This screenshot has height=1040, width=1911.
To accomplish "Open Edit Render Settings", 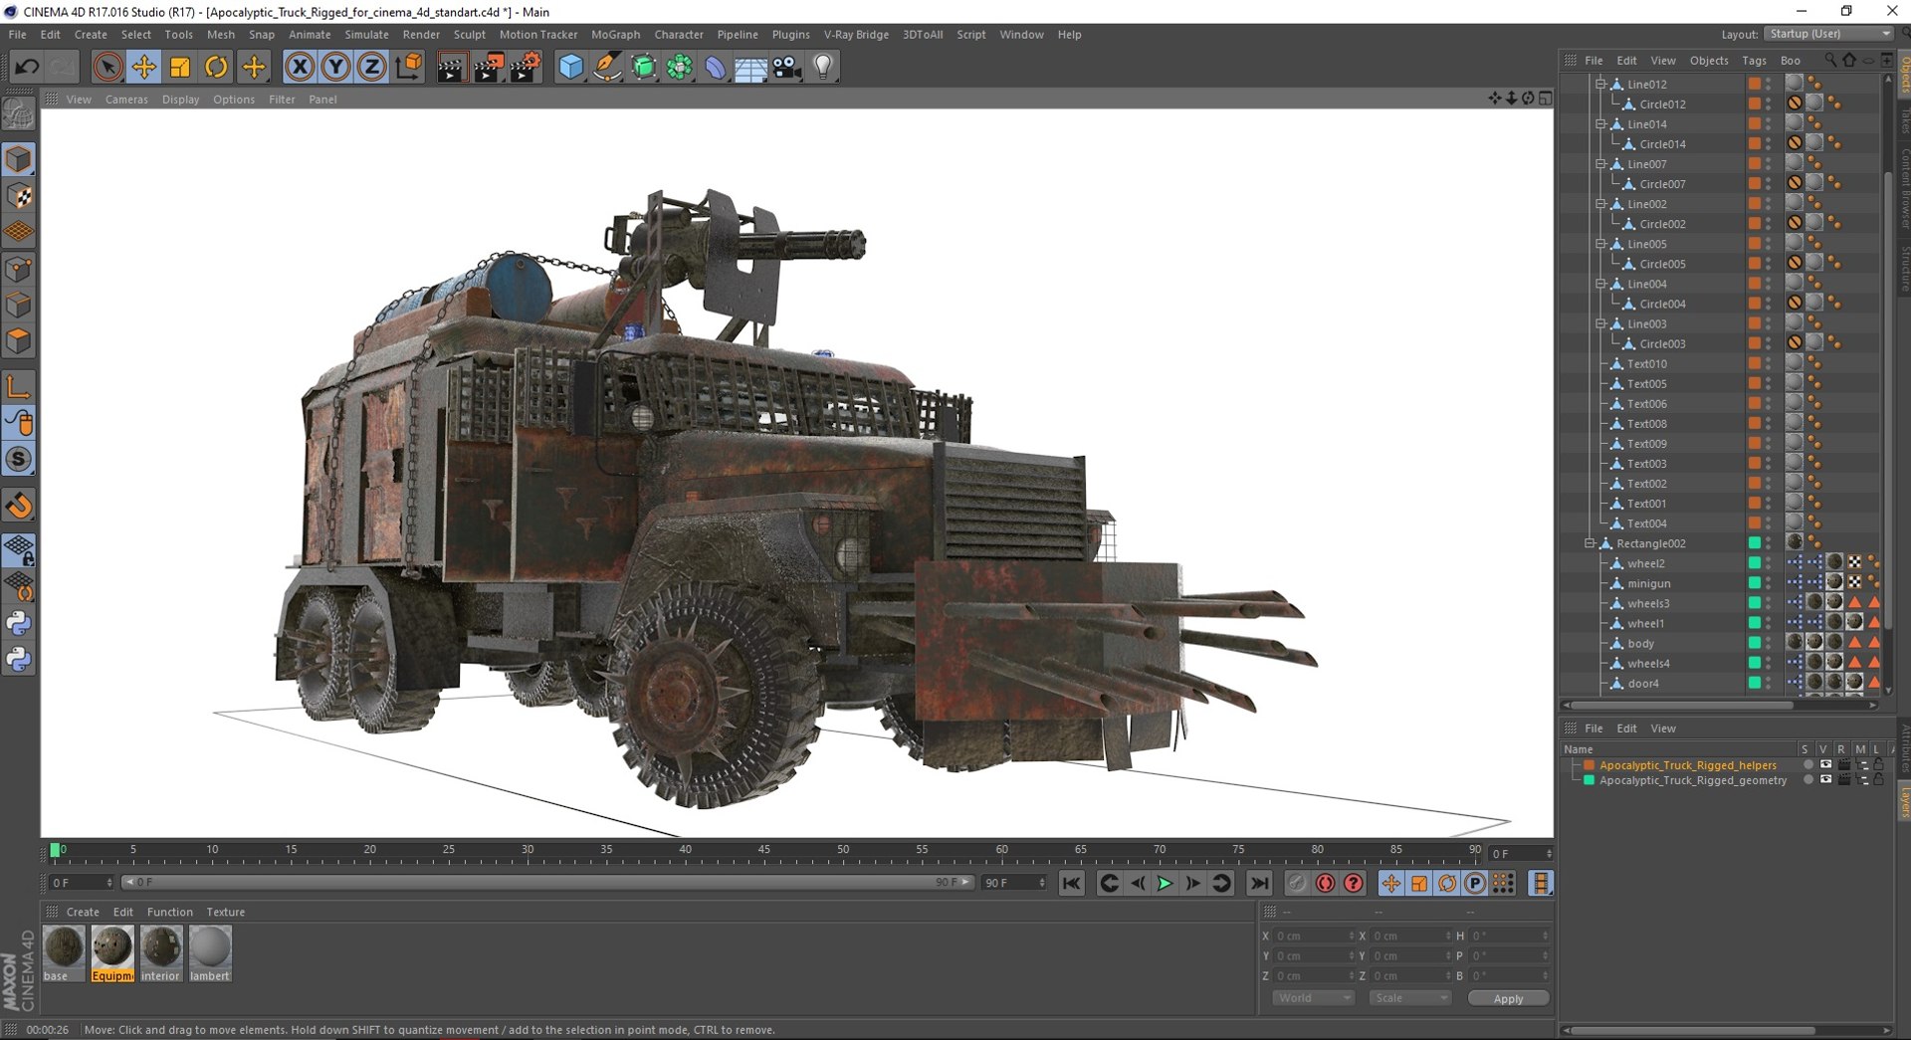I will coord(526,67).
